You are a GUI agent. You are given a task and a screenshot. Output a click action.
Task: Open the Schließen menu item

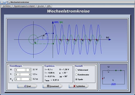point(7,6)
